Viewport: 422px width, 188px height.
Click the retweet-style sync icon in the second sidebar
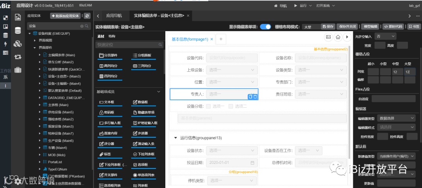pos(18,57)
